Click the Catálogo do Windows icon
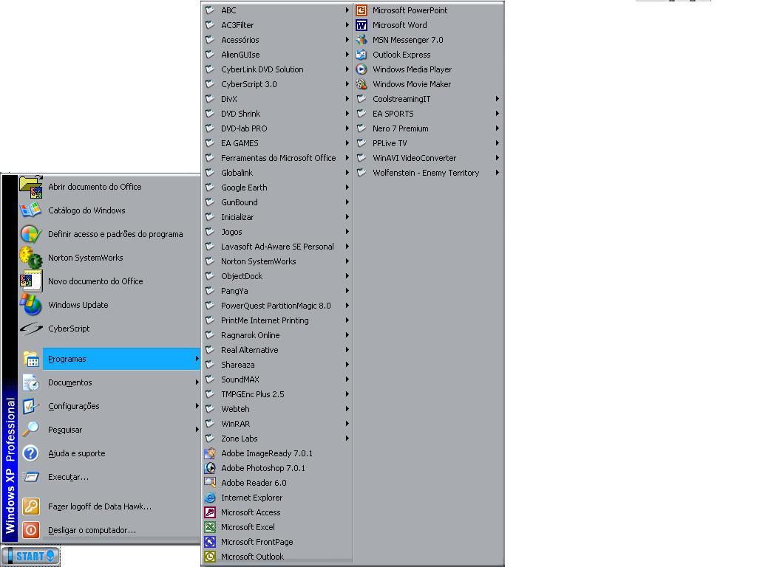 31,210
